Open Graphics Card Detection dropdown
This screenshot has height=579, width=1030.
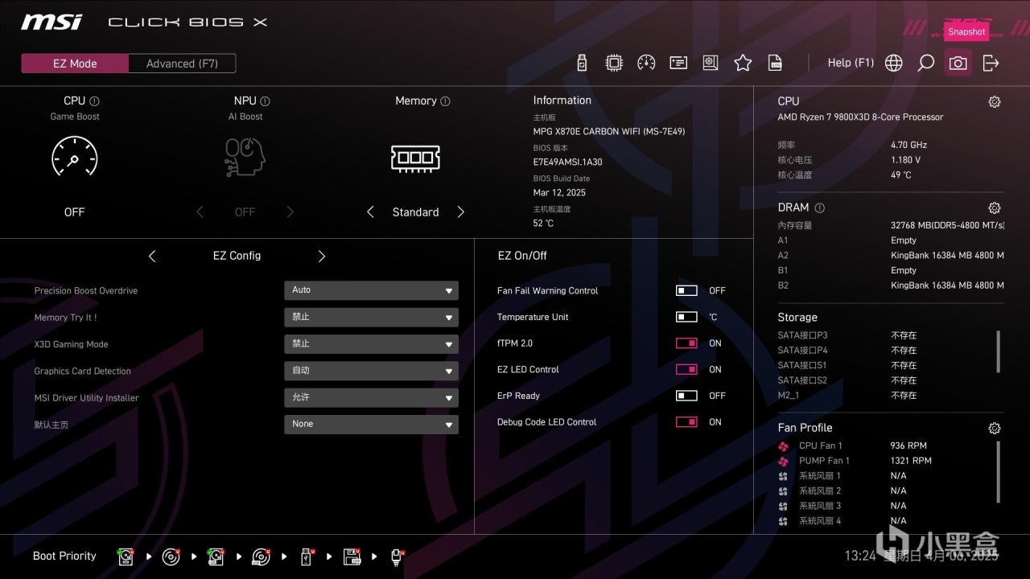click(x=371, y=371)
